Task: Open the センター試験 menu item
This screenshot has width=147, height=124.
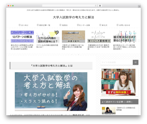Action: coord(84,25)
